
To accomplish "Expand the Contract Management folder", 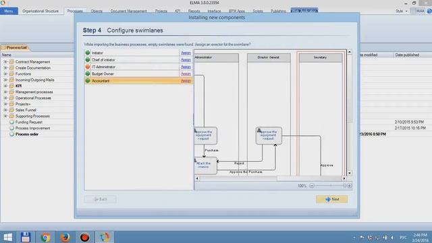I will (5, 61).
